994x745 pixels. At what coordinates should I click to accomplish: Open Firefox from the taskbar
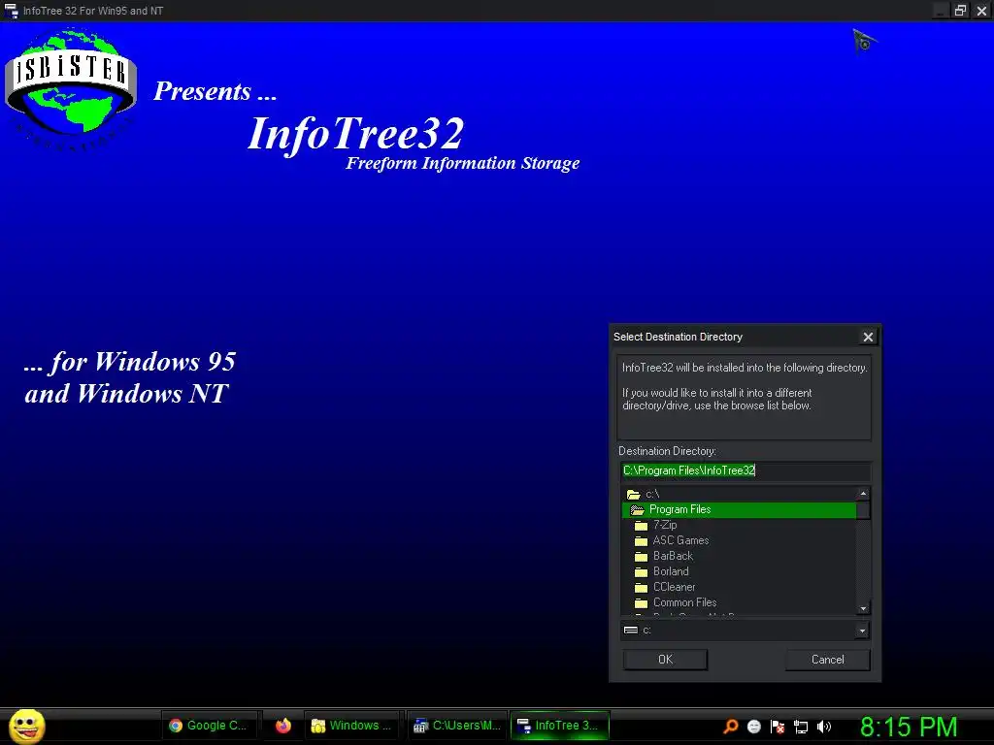tap(282, 726)
